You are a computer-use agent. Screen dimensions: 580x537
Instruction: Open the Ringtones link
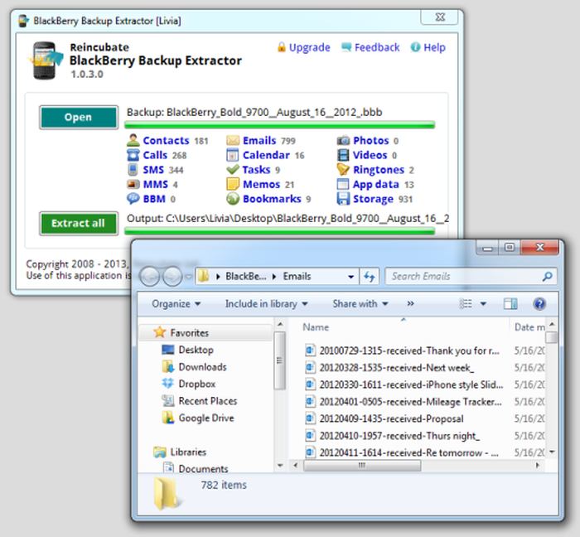(379, 170)
